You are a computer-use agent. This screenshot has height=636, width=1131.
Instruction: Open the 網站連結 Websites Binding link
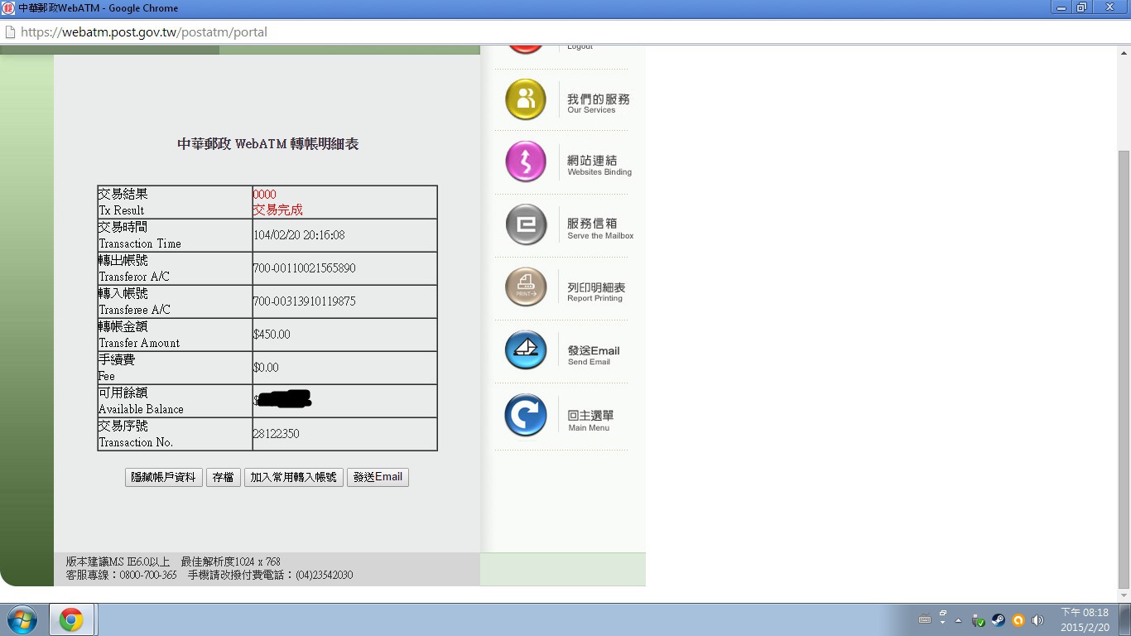[x=599, y=165]
